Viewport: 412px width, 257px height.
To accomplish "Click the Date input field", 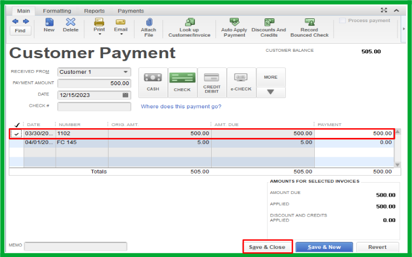I will tap(94, 95).
